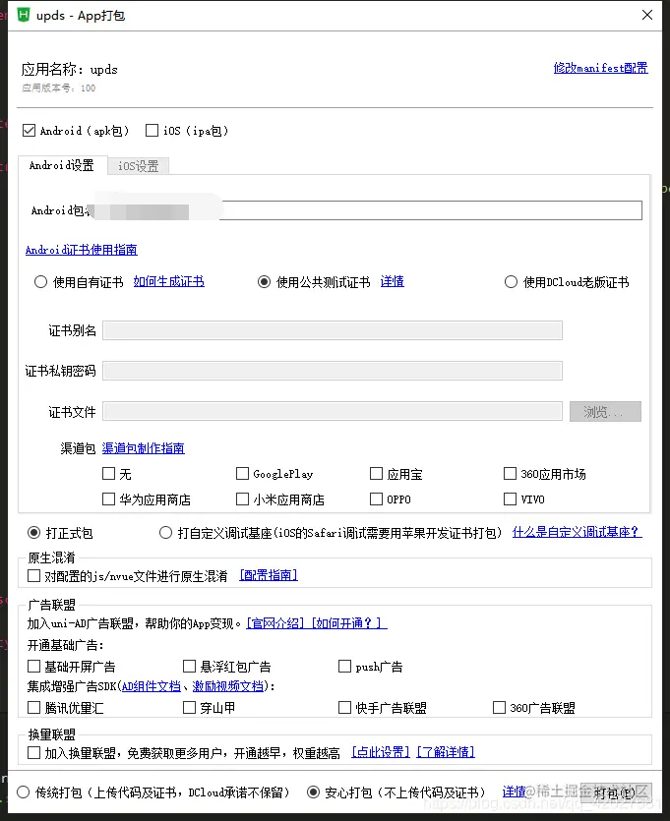Switch to the iOS设置 tab

139,166
